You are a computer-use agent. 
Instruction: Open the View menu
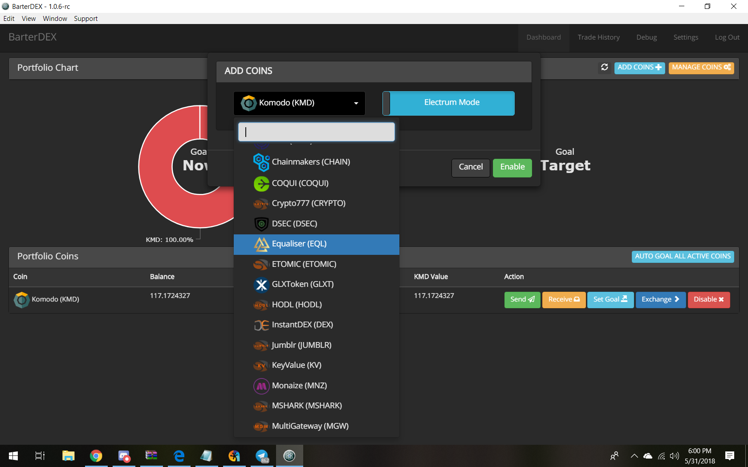point(28,19)
